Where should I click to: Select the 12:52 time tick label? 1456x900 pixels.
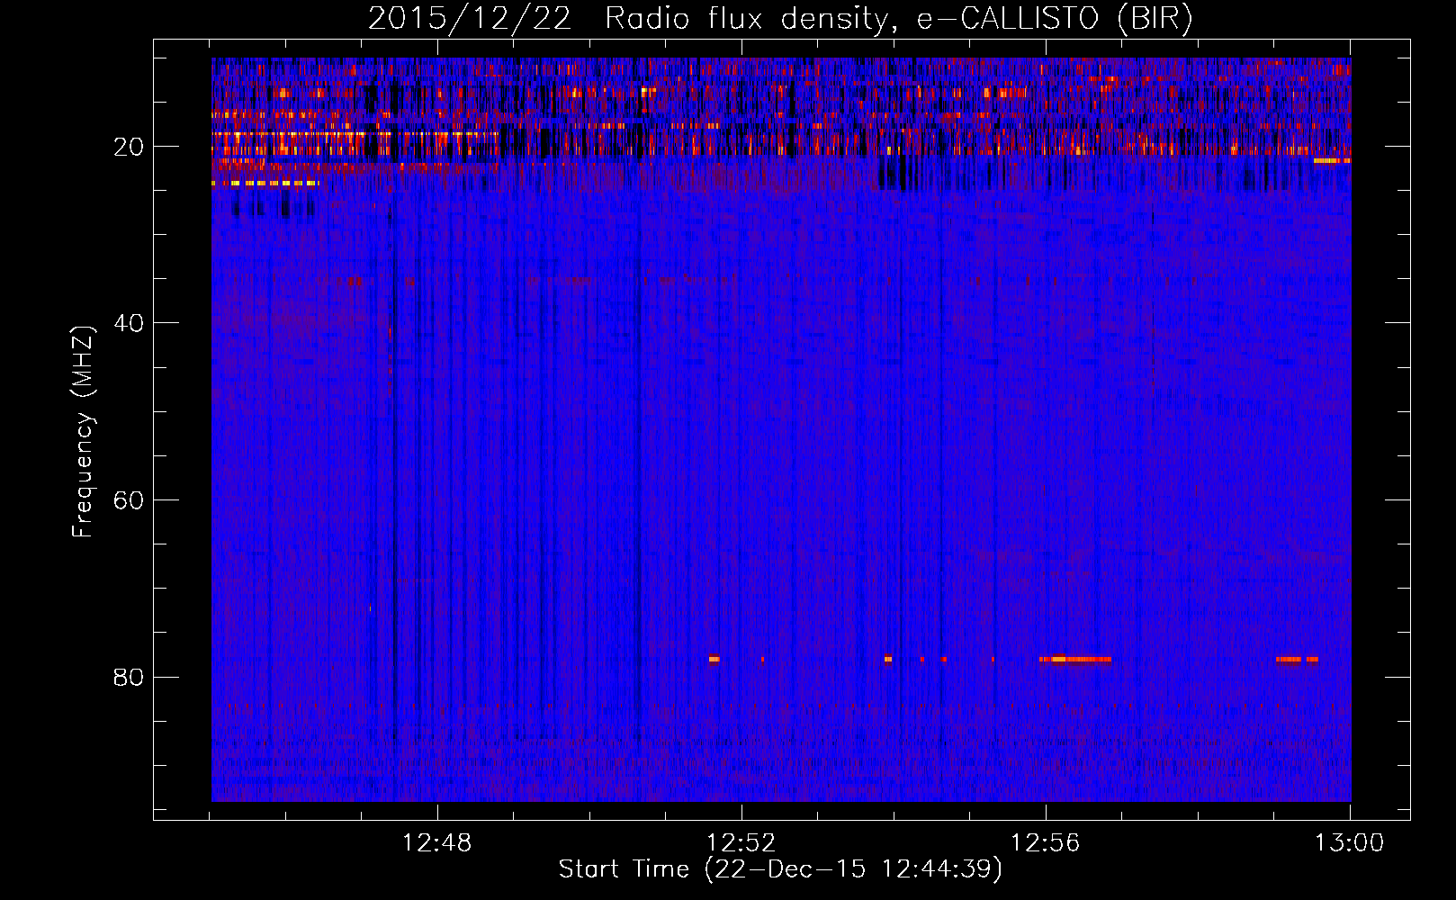tap(741, 843)
